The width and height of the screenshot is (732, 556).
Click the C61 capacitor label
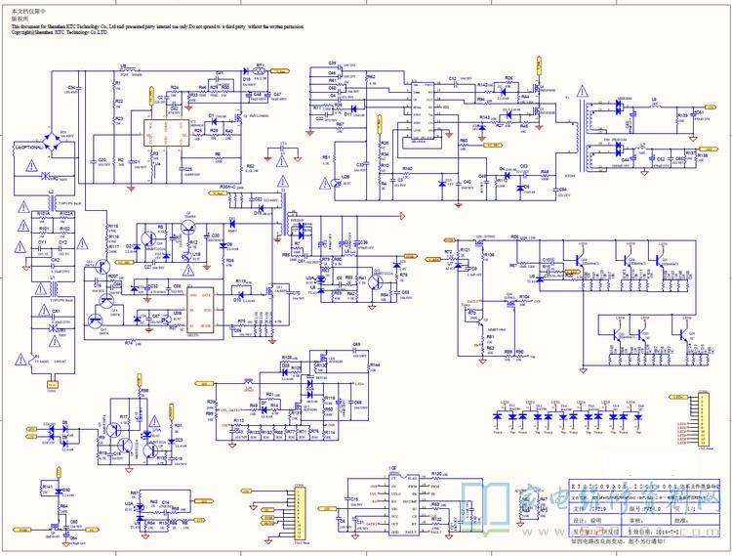tap(701, 112)
